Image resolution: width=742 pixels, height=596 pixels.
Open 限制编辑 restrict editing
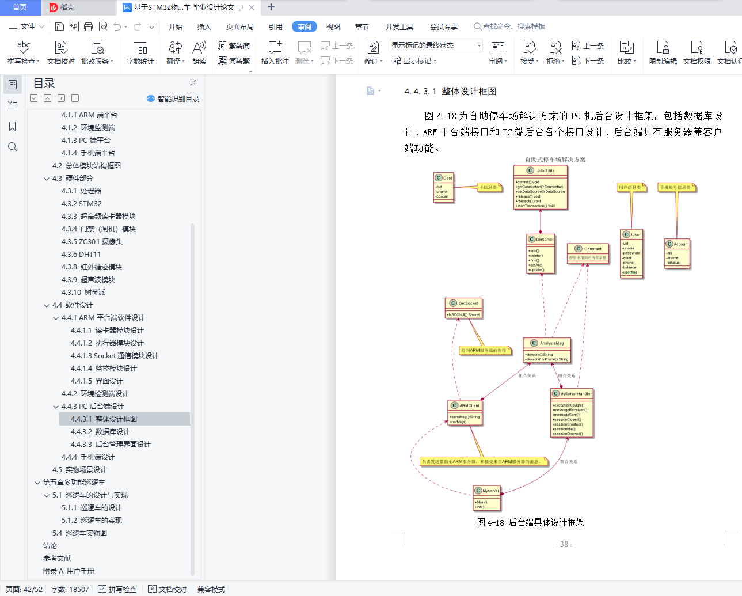point(663,52)
